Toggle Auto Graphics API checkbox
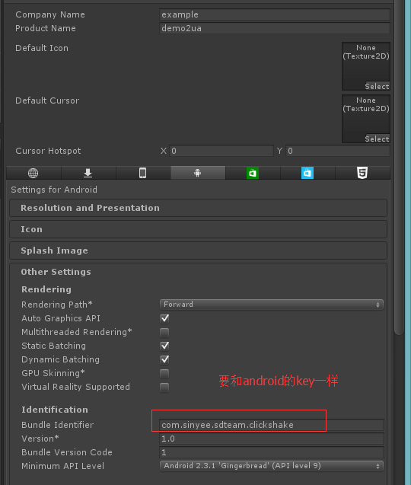The width and height of the screenshot is (411, 485). (164, 318)
